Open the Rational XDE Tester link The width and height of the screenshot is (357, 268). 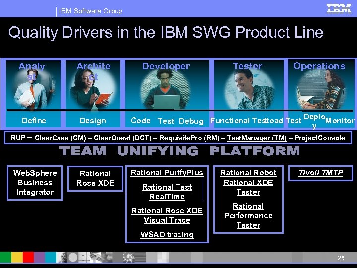[x=248, y=187]
